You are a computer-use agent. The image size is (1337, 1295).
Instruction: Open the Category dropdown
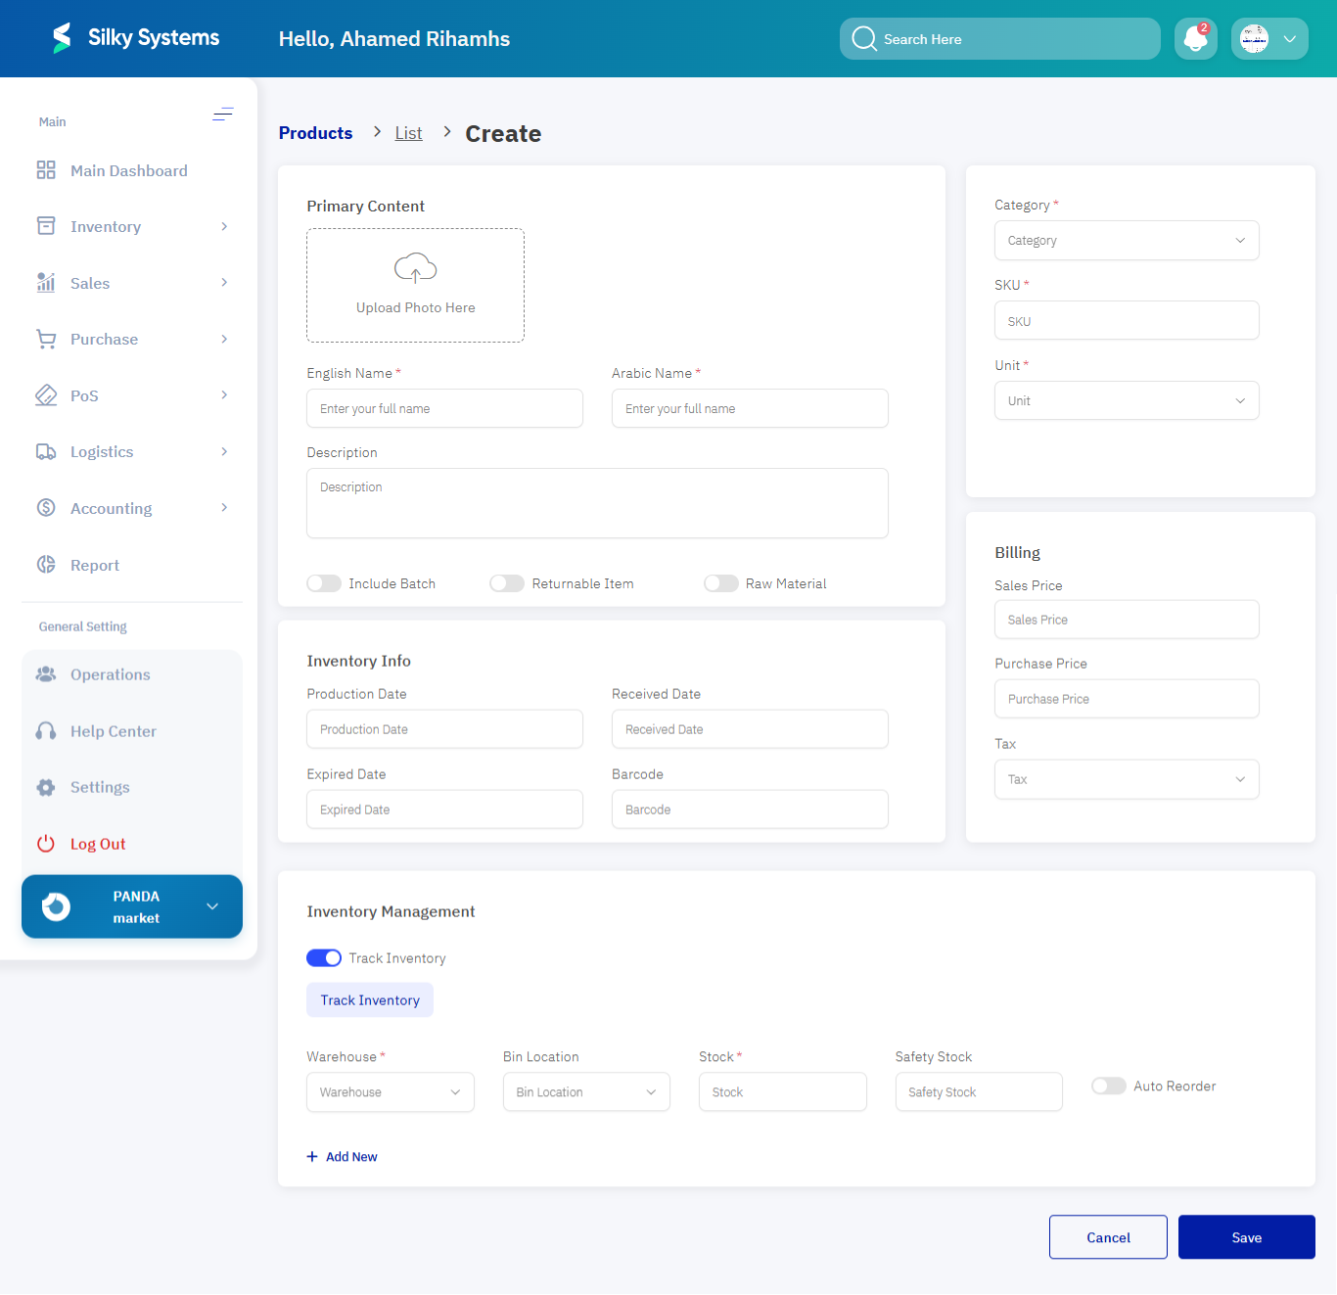point(1126,240)
